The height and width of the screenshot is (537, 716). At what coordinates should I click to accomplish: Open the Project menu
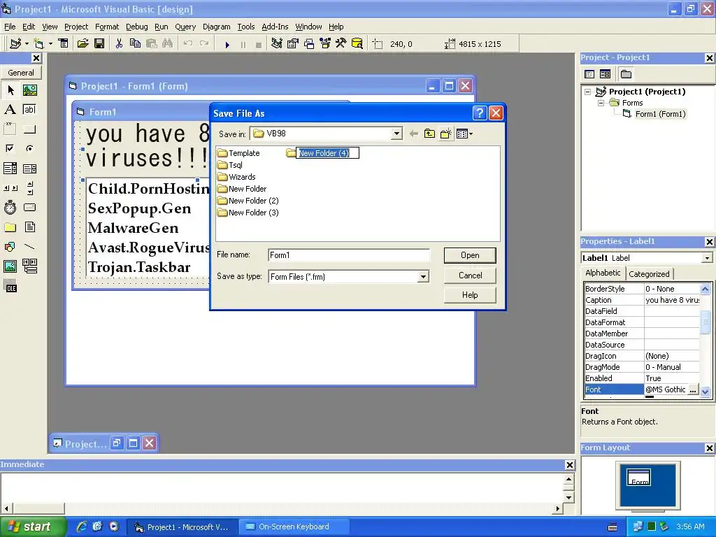click(76, 27)
